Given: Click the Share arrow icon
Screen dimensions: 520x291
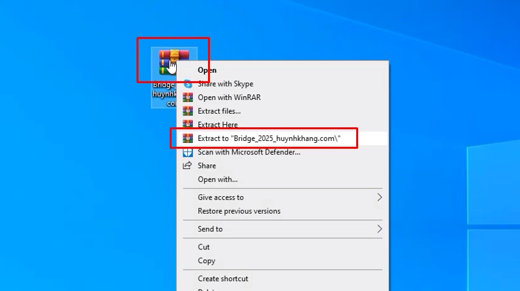Looking at the screenshot, I should (188, 166).
